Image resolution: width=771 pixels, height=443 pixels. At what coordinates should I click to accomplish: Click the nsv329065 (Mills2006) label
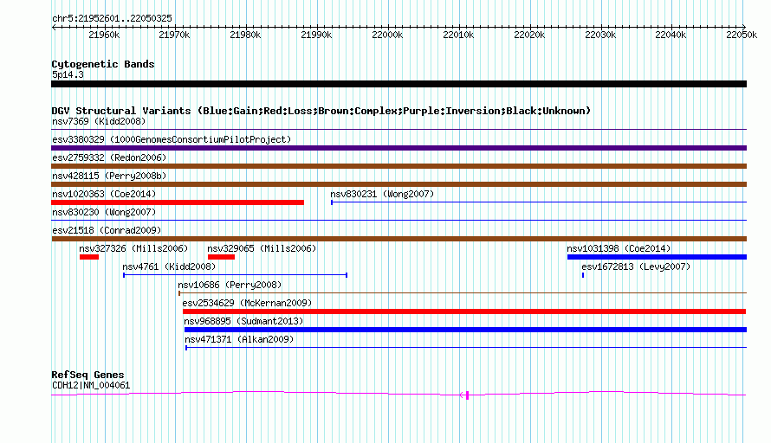[x=262, y=248]
